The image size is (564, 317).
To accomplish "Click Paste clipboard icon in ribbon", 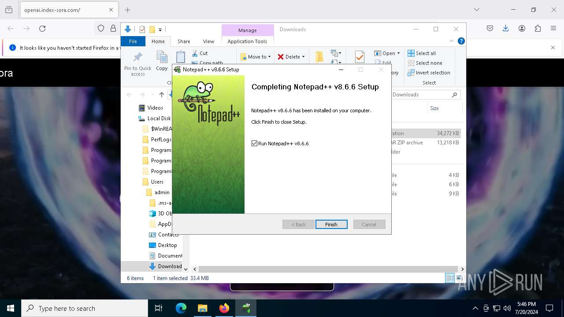I will pyautogui.click(x=180, y=57).
